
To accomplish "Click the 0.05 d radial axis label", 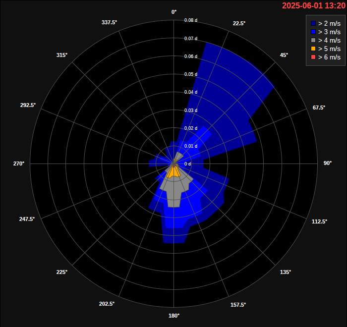I will [x=191, y=74].
